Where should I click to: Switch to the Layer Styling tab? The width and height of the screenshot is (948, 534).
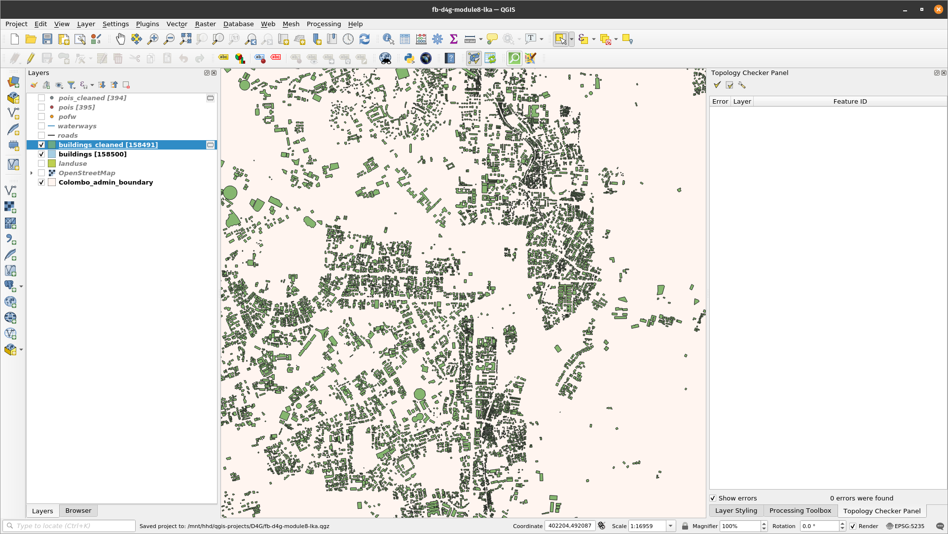coord(736,510)
